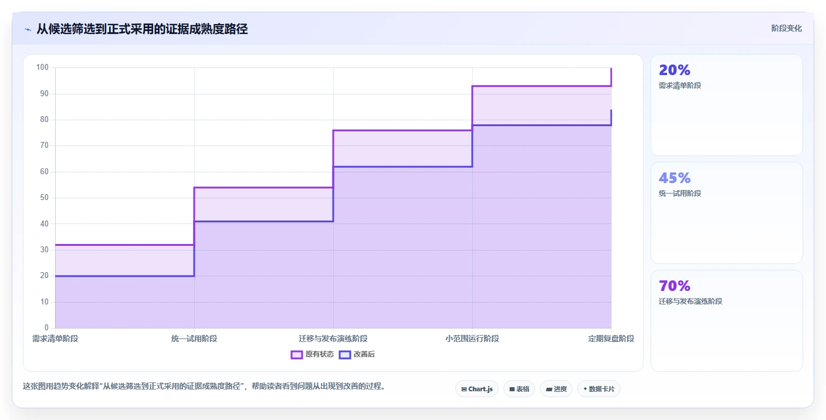The width and height of the screenshot is (826, 420).
Task: Click the 表格 tag chip
Action: 519,389
